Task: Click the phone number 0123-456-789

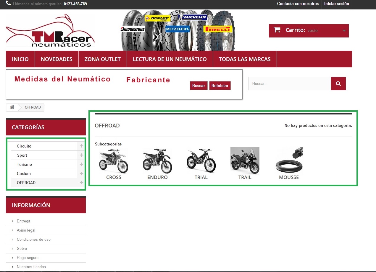Action: click(x=75, y=4)
